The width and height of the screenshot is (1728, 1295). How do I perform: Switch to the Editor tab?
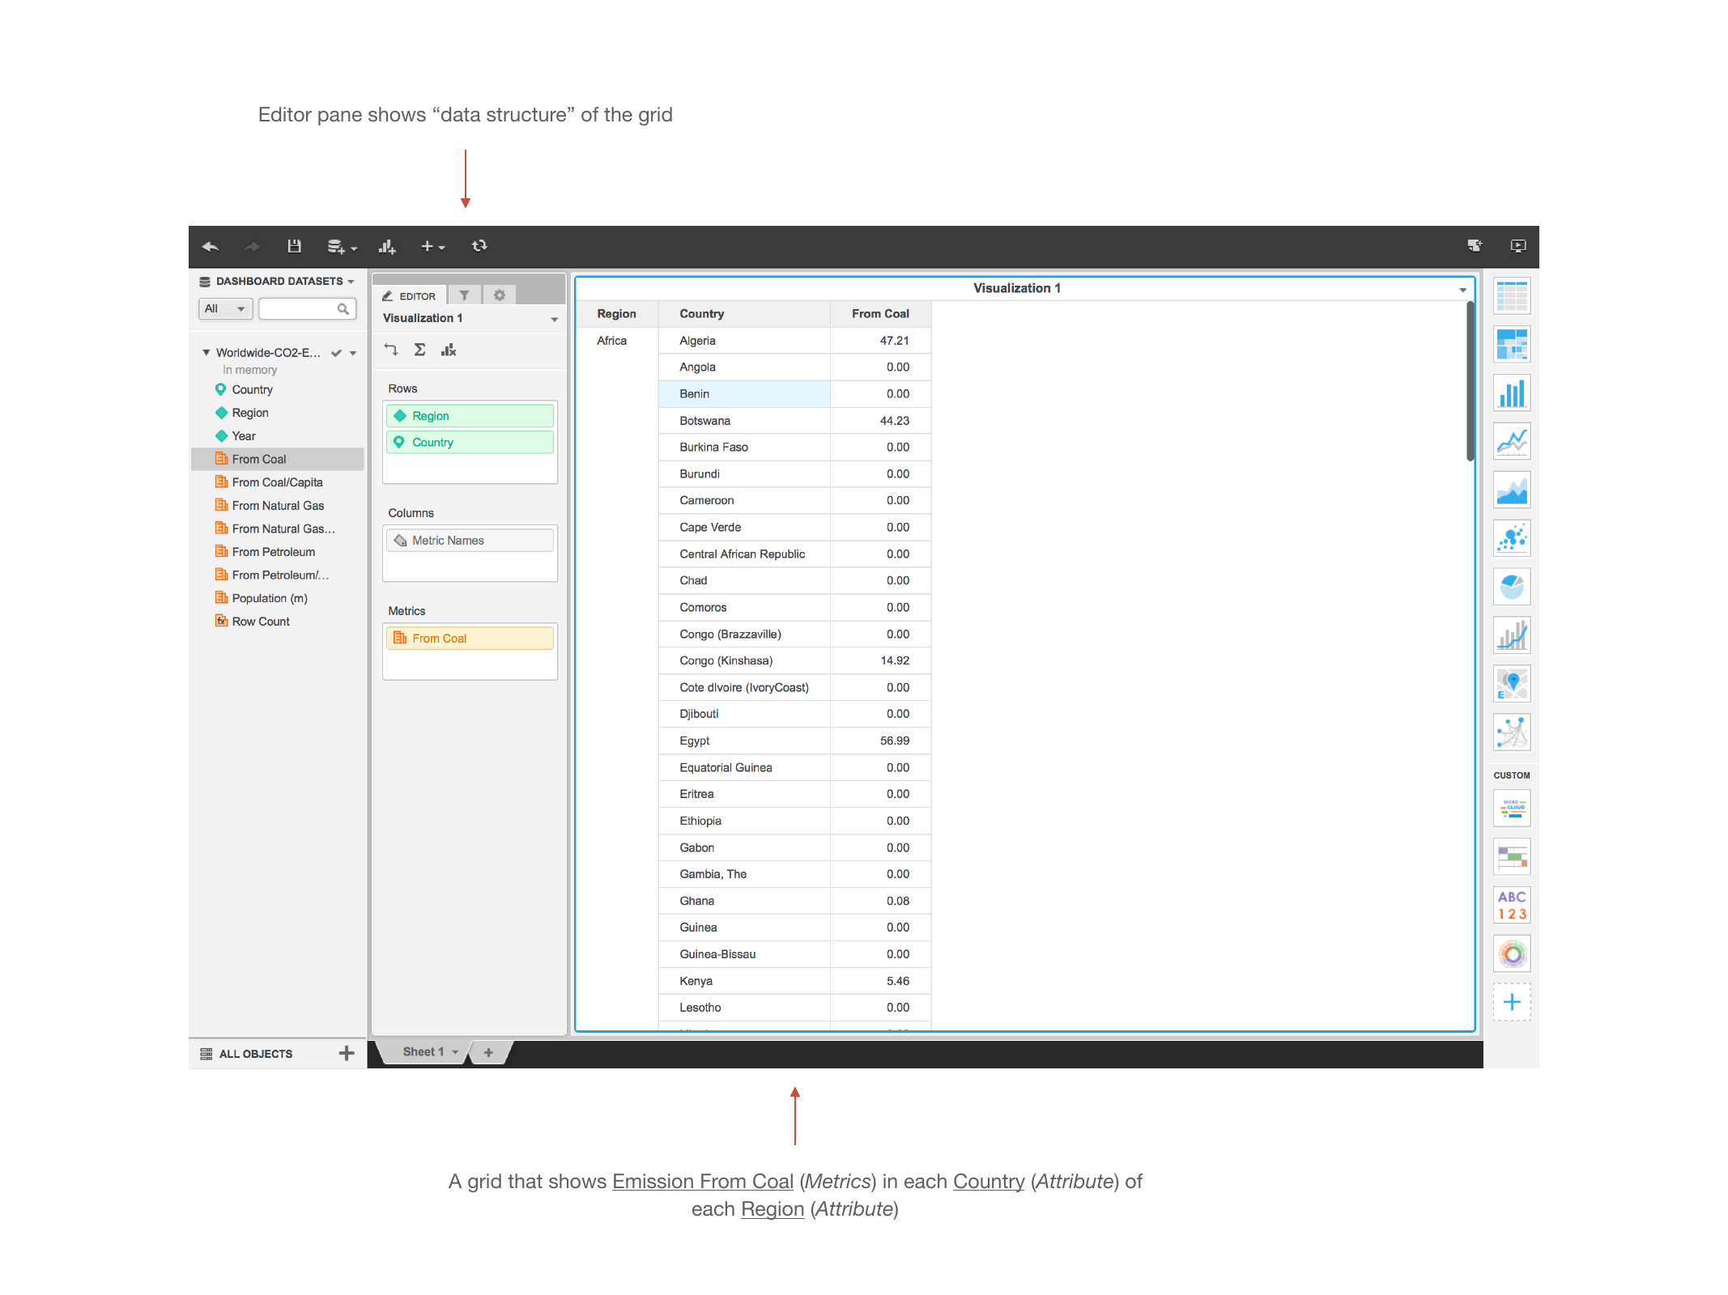coord(410,295)
